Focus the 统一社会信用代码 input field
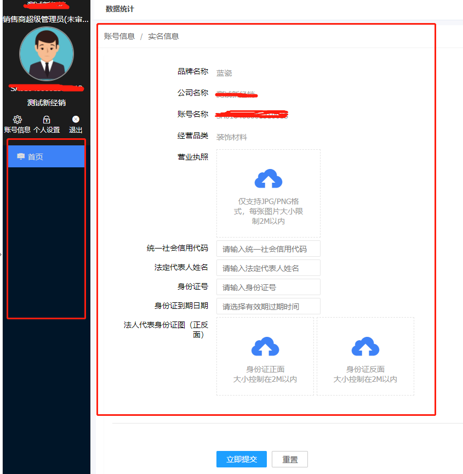This screenshot has width=463, height=474. [x=268, y=249]
